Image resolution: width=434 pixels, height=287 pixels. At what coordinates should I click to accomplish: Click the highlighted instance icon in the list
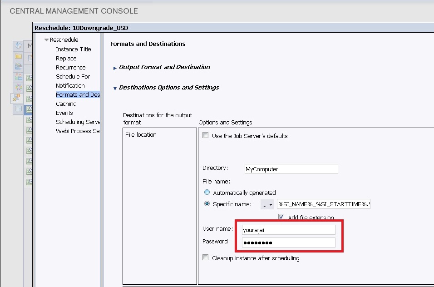click(29, 109)
